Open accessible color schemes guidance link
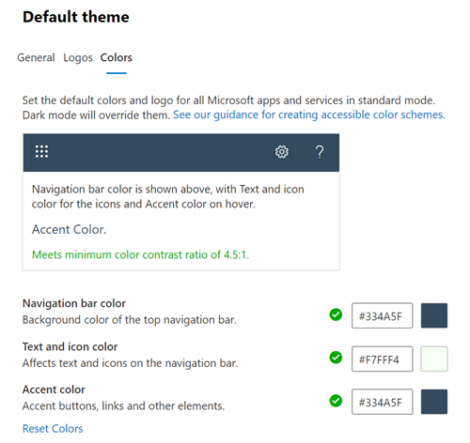 (309, 115)
